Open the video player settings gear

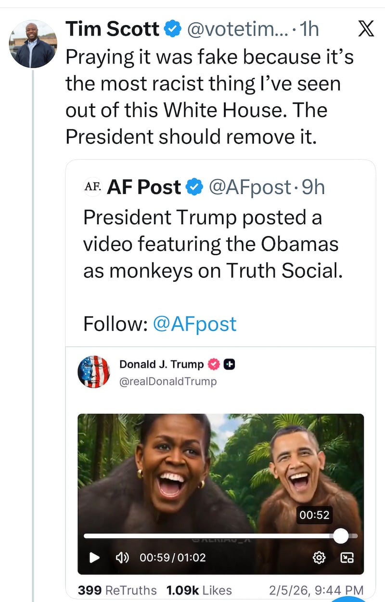(319, 558)
